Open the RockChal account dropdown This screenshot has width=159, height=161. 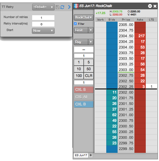click(84, 17)
